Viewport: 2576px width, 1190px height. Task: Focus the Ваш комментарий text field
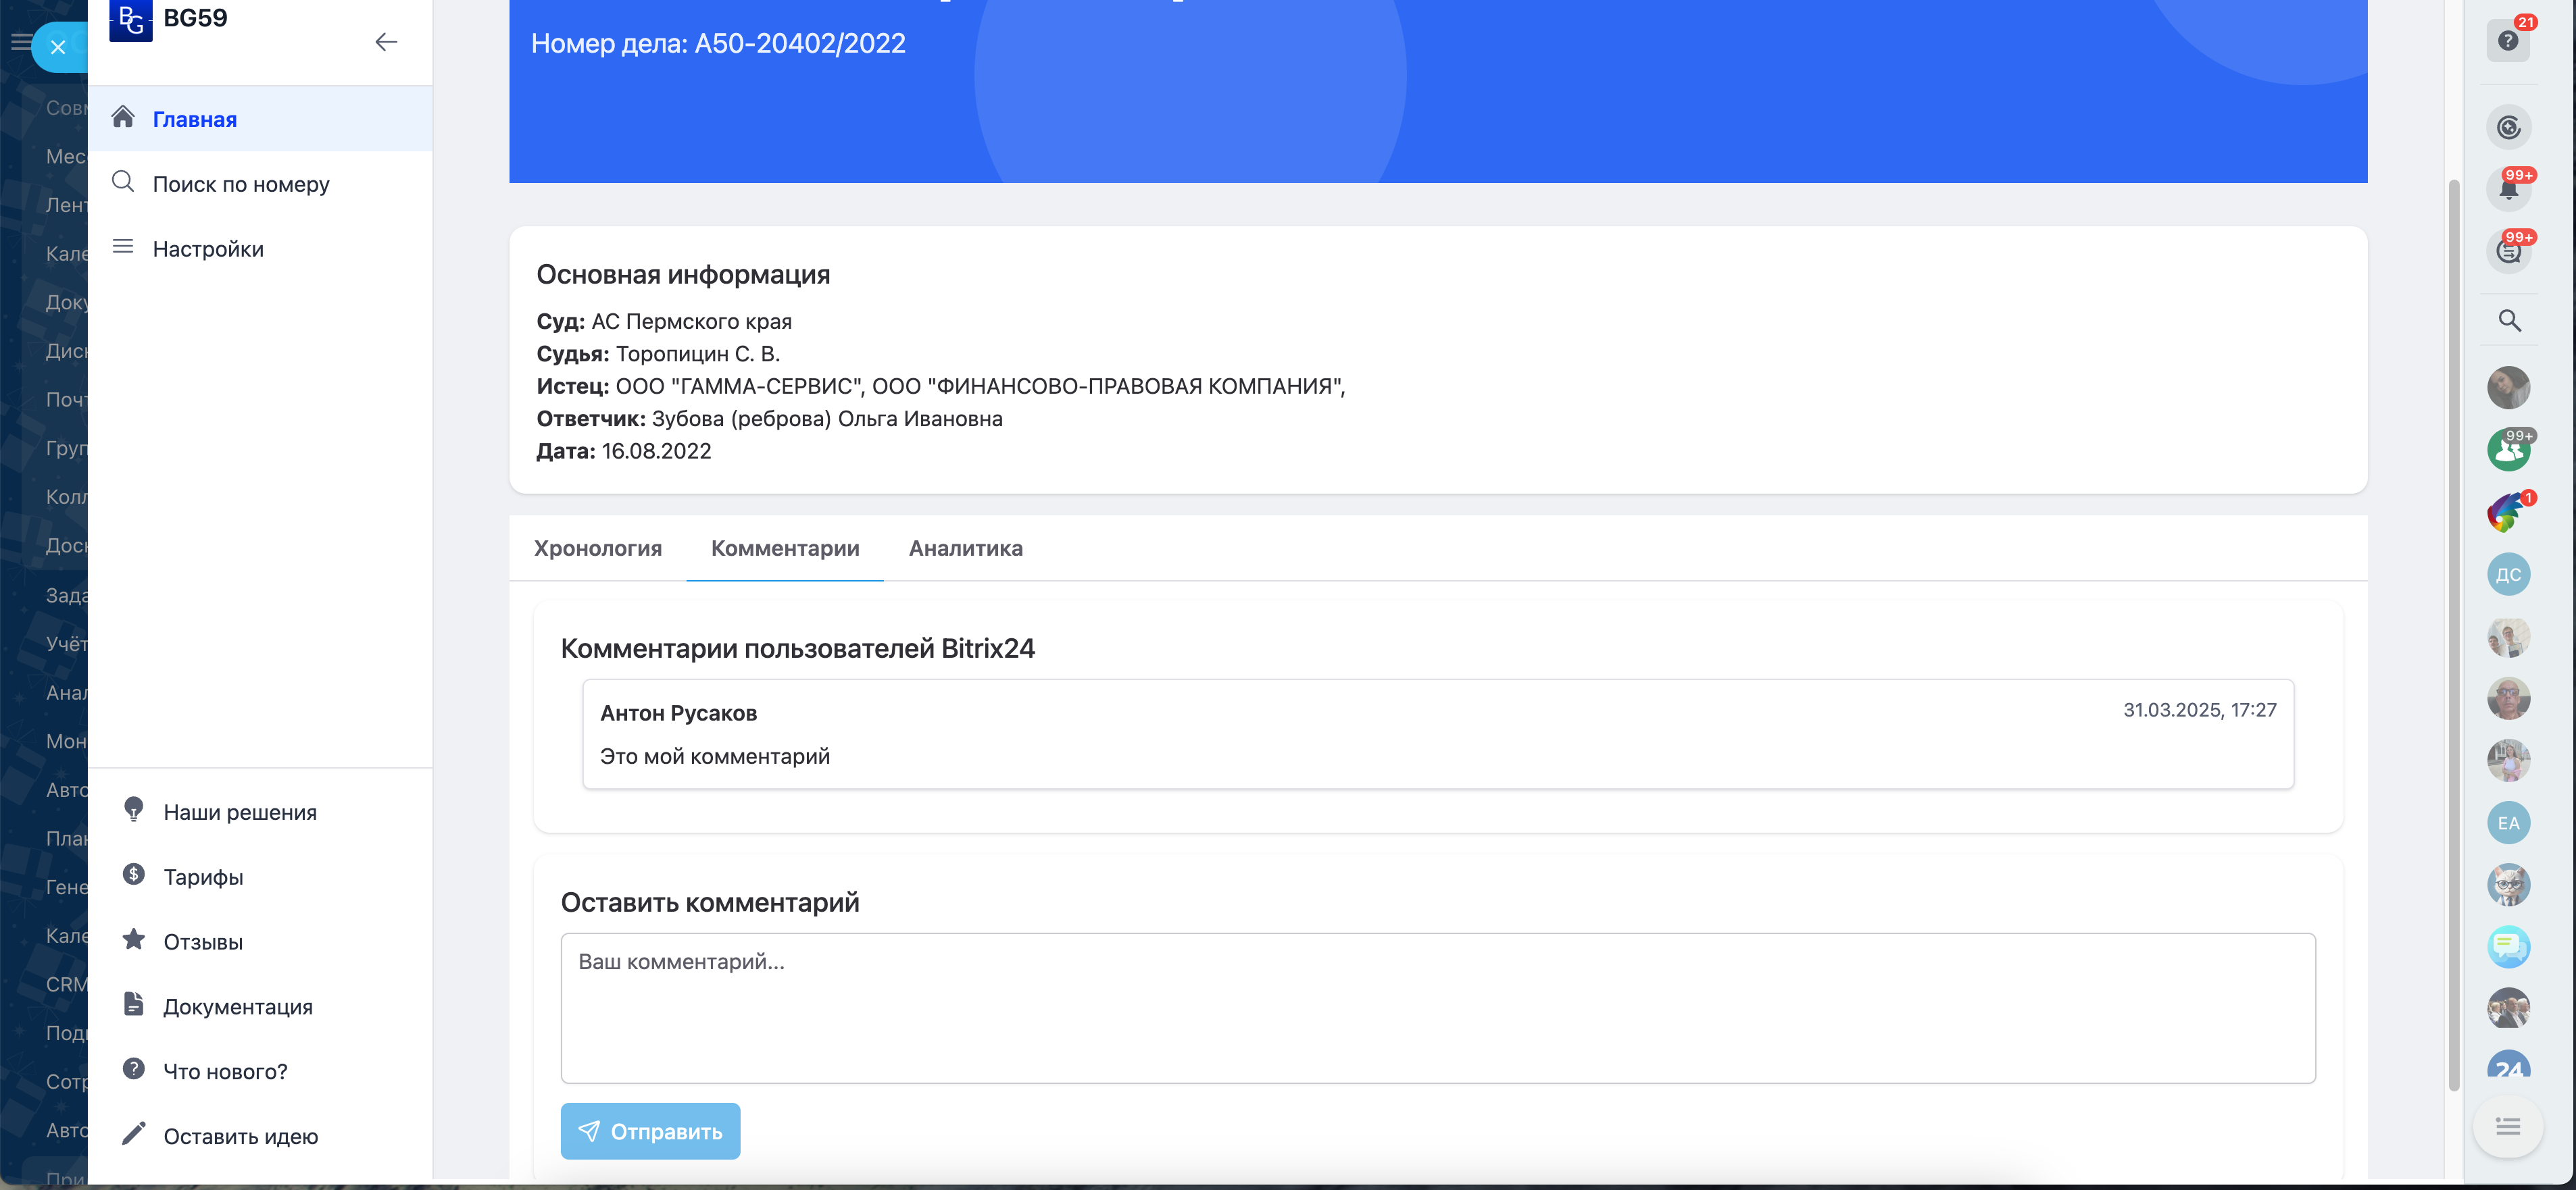point(1437,1007)
